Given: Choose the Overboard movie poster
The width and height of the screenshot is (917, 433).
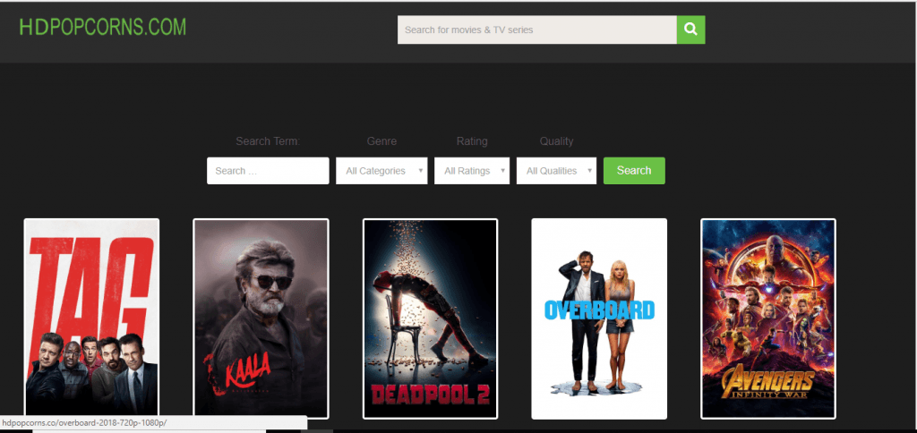Looking at the screenshot, I should coord(599,318).
